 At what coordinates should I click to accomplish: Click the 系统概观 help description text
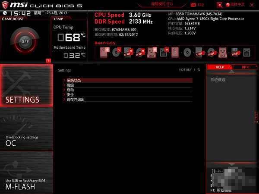coord(218,80)
